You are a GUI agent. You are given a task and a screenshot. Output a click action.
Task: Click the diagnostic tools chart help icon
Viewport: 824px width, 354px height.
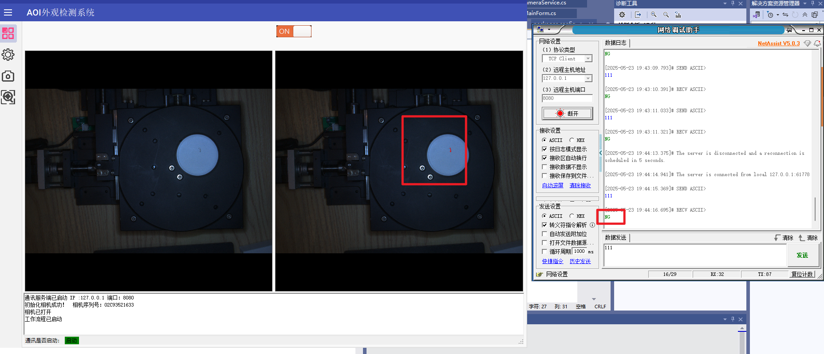tap(678, 15)
